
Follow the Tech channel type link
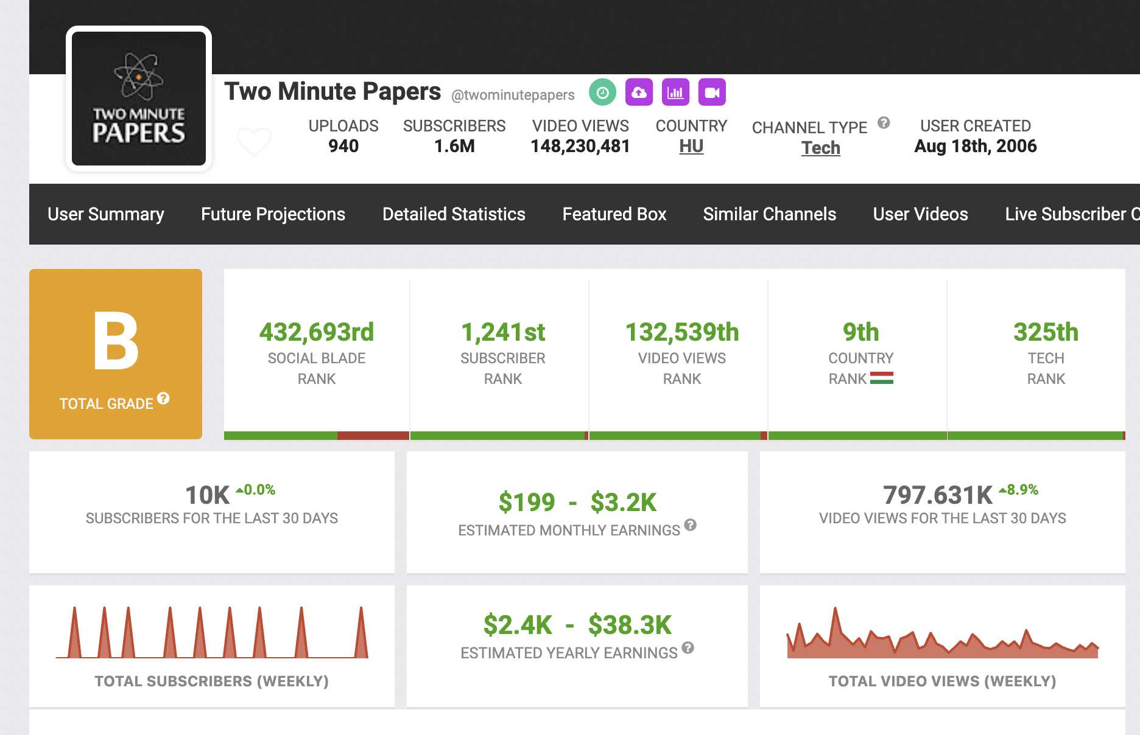[x=821, y=148]
